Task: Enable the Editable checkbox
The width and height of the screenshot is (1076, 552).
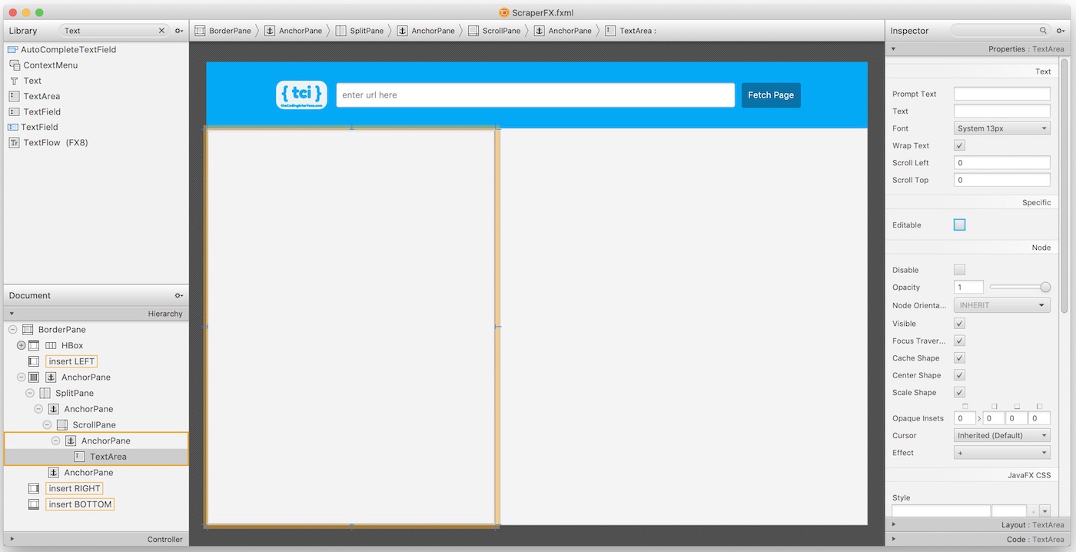Action: coord(958,224)
